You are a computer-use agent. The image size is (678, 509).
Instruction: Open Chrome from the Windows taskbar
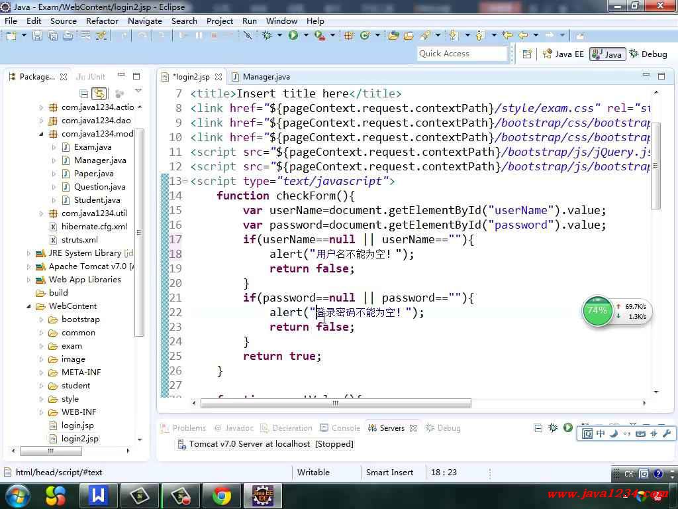click(222, 496)
